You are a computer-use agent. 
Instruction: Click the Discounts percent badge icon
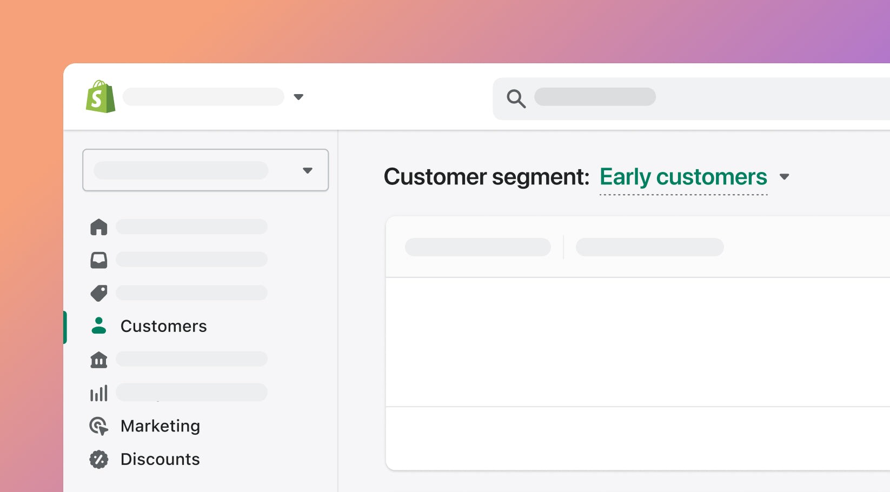coord(99,460)
